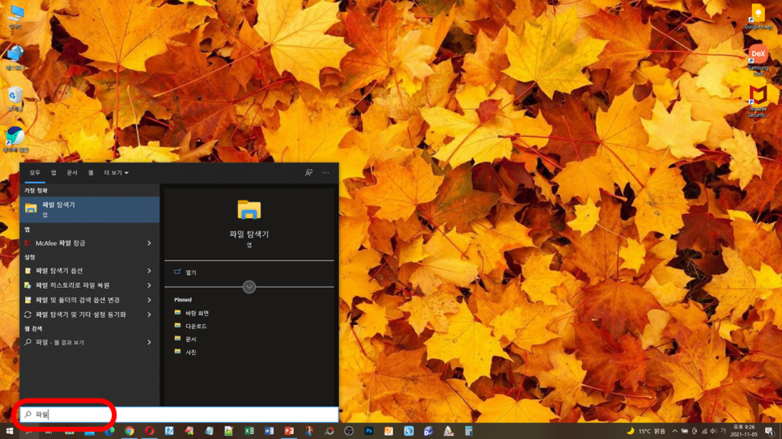The width and height of the screenshot is (782, 439).
Task: Select the 네트워크 desktop icon
Action: coord(15,57)
